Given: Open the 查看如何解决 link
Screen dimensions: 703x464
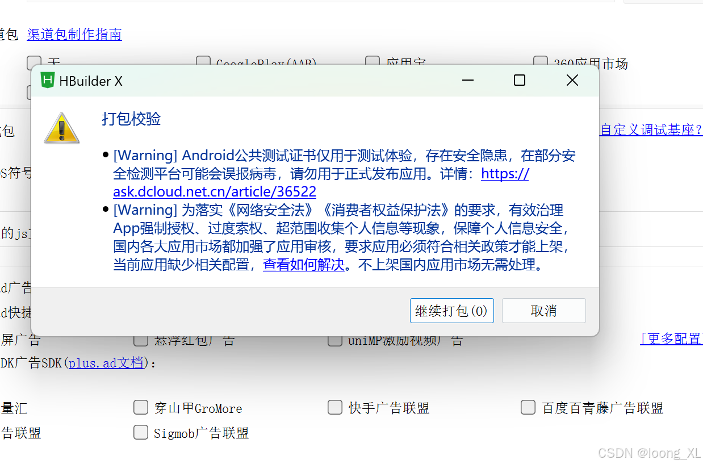Looking at the screenshot, I should coord(304,265).
